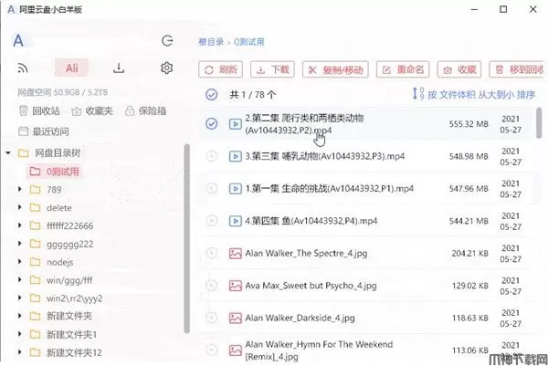This screenshot has width=548, height=366.
Task: Check the 4.第四集 鱼 file checkbox
Action: (212, 221)
